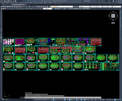Open the NORMAL dimension style dropdown
Image resolution: width=122 pixels, height=101 pixels.
tap(48, 9)
